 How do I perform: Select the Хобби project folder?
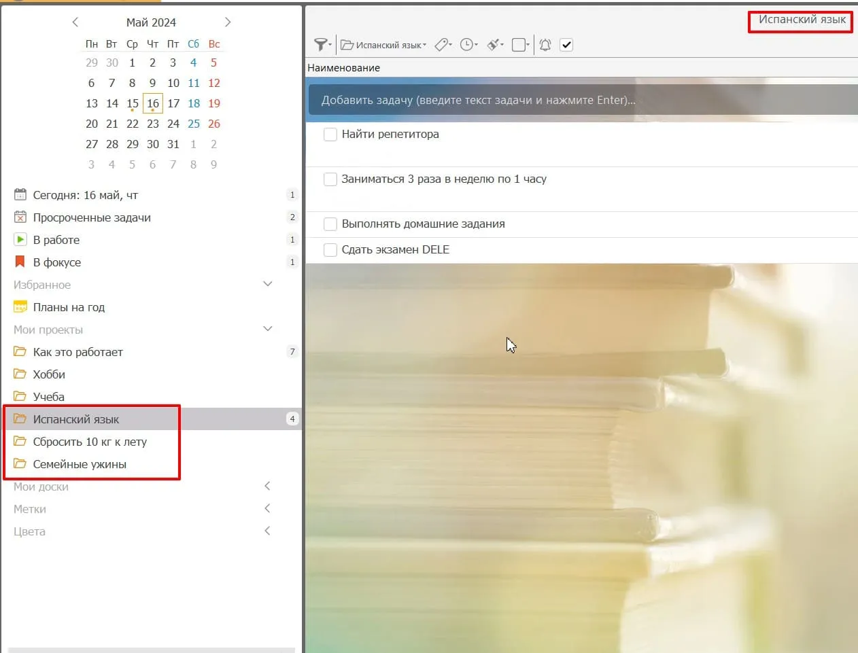pyautogui.click(x=49, y=374)
